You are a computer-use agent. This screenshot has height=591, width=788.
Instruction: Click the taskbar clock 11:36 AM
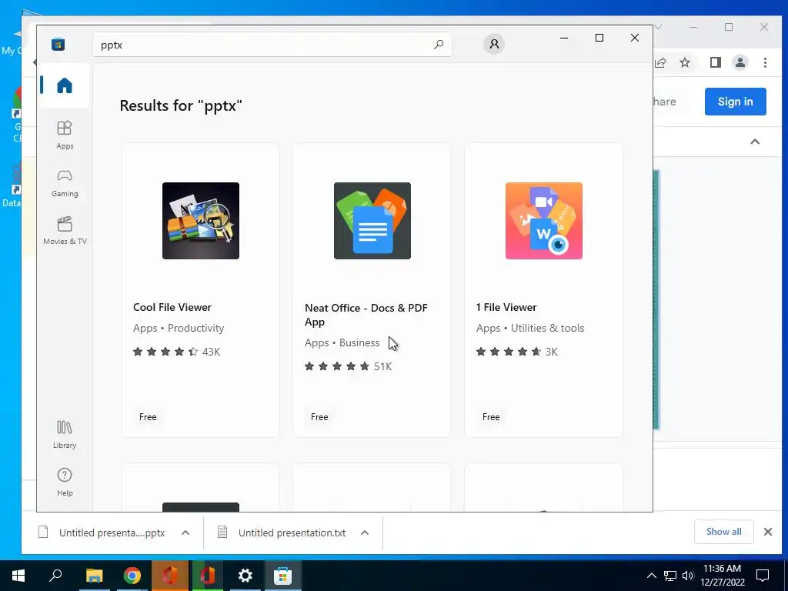click(722, 569)
